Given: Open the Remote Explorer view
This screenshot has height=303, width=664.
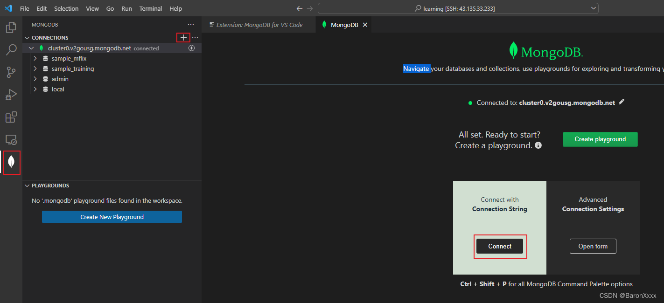Looking at the screenshot, I should [x=11, y=139].
